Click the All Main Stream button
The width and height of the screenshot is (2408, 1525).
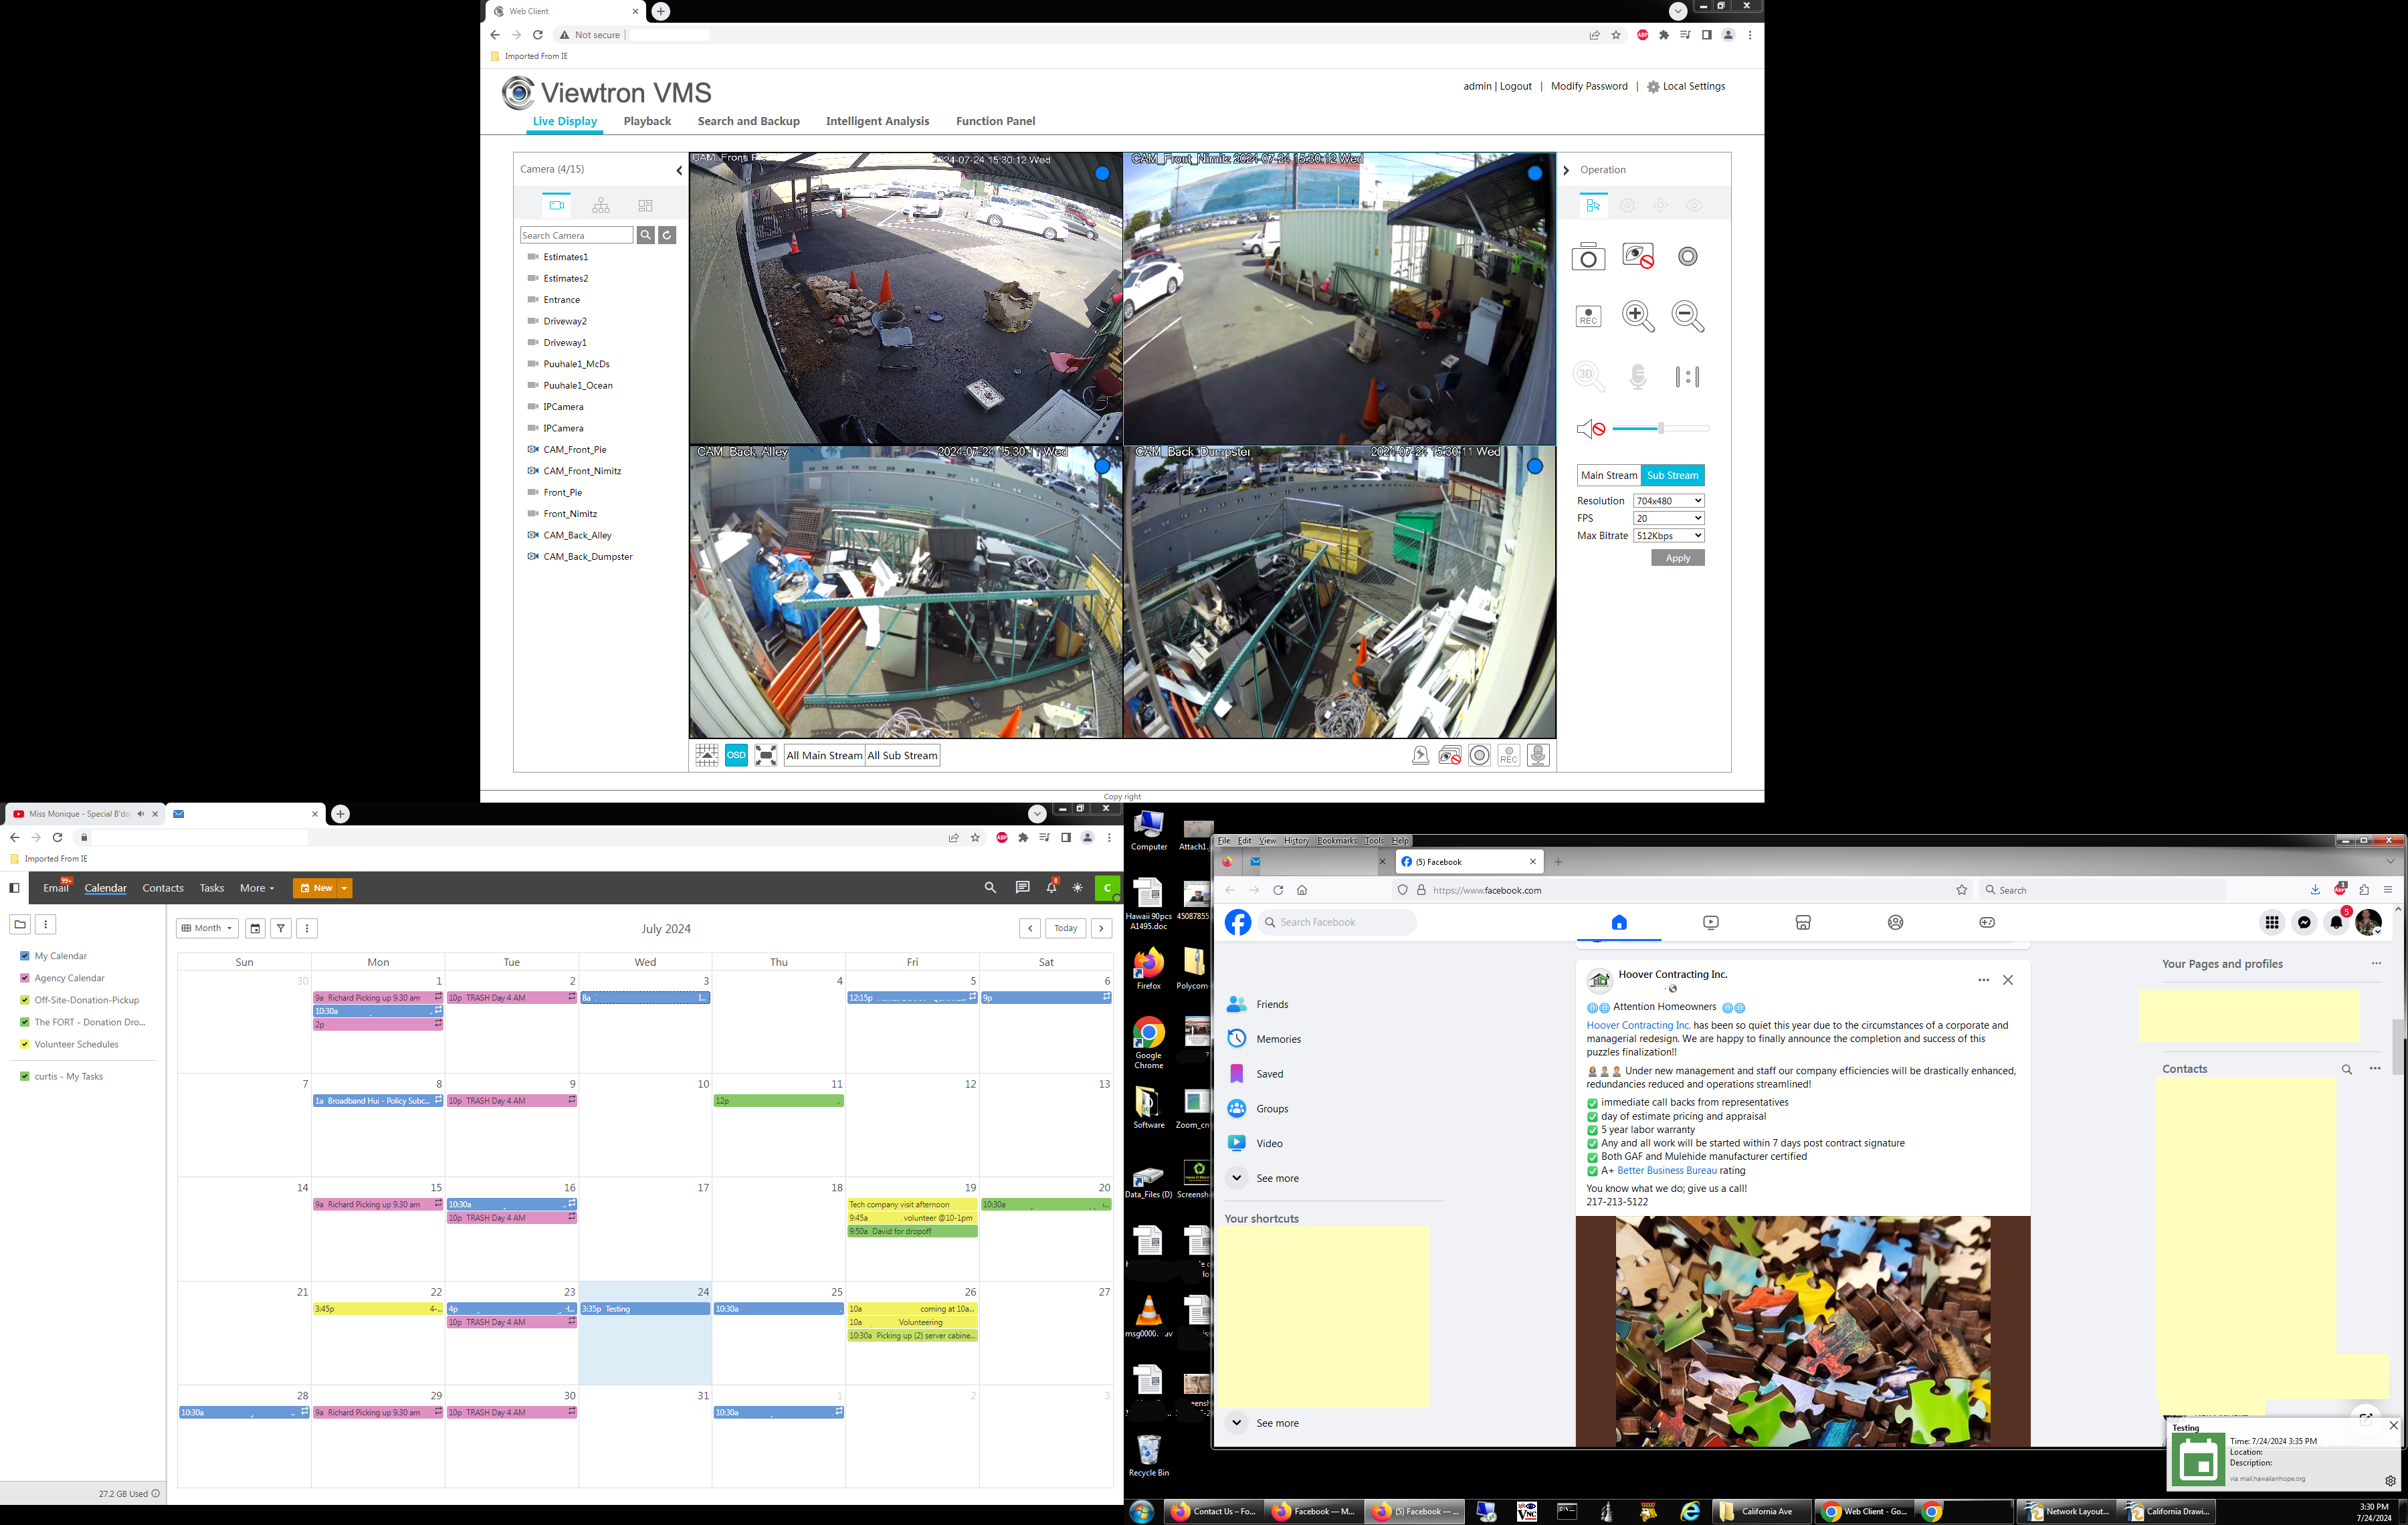click(824, 755)
